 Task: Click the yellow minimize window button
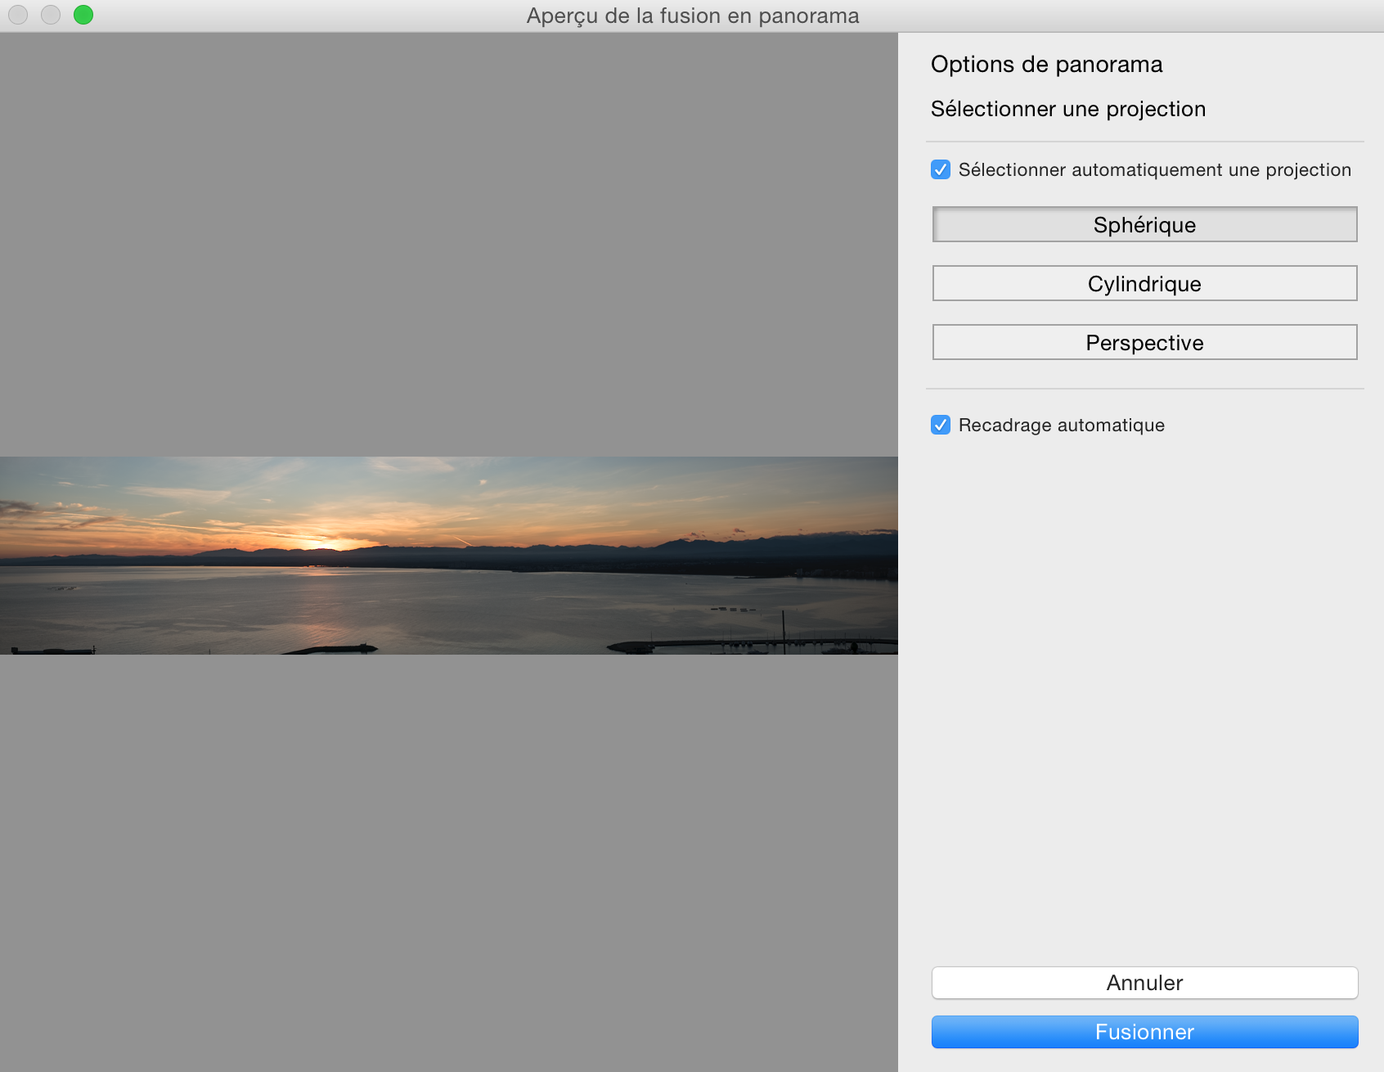coord(50,14)
